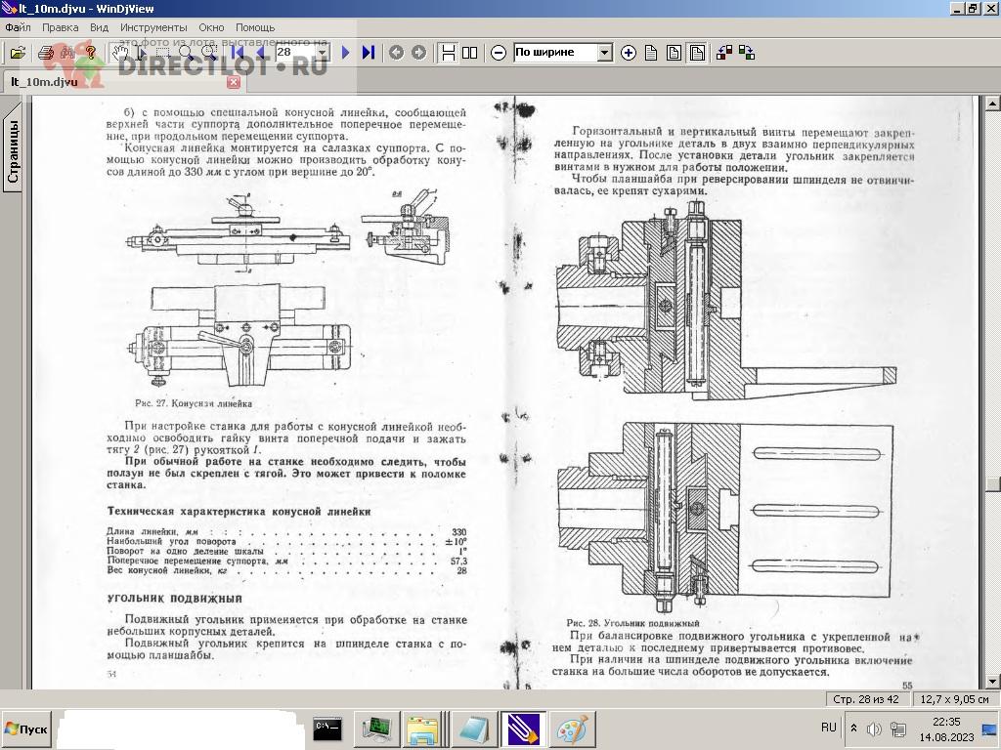The height and width of the screenshot is (750, 1001).
Task: Go to the next page
Action: click(x=345, y=53)
